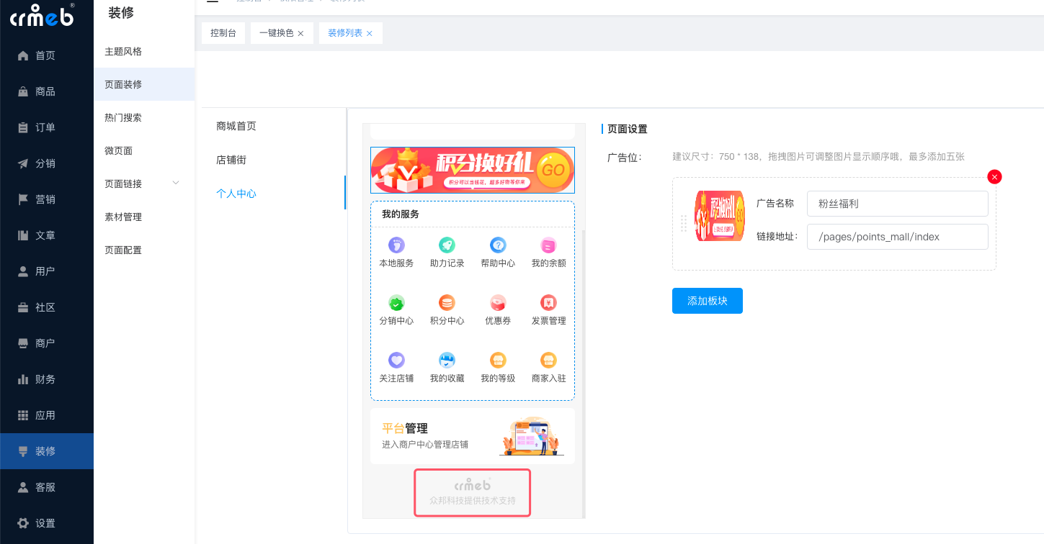1044x544 pixels.
Task: Open 主题风格 in the submenu
Action: 123,52
